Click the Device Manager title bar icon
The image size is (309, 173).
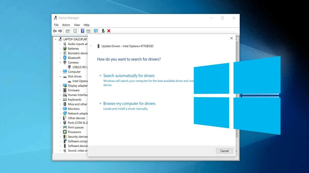click(x=55, y=18)
